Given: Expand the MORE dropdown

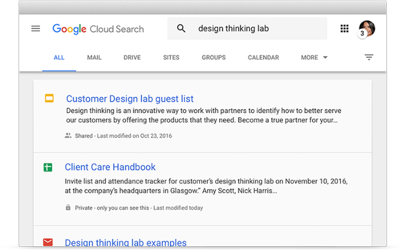Looking at the screenshot, I should click(314, 57).
